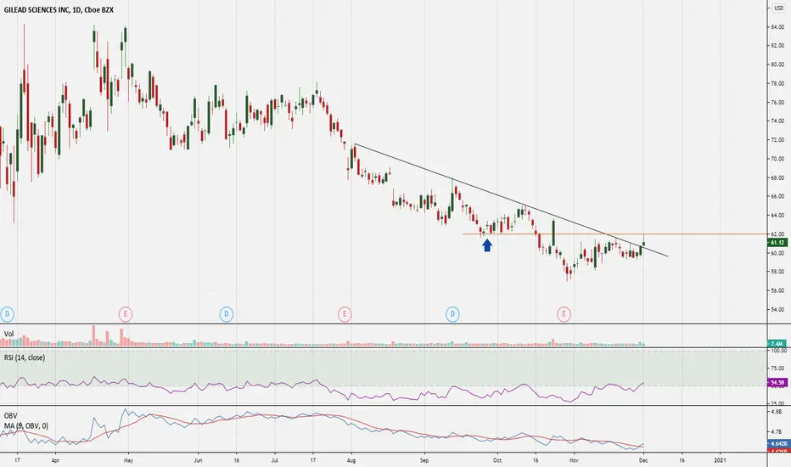Click the 54.00 price axis label
Image resolution: width=791 pixels, height=467 pixels.
(x=777, y=309)
